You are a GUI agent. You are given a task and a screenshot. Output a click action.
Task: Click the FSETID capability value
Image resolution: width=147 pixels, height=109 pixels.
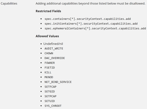coord(50,67)
